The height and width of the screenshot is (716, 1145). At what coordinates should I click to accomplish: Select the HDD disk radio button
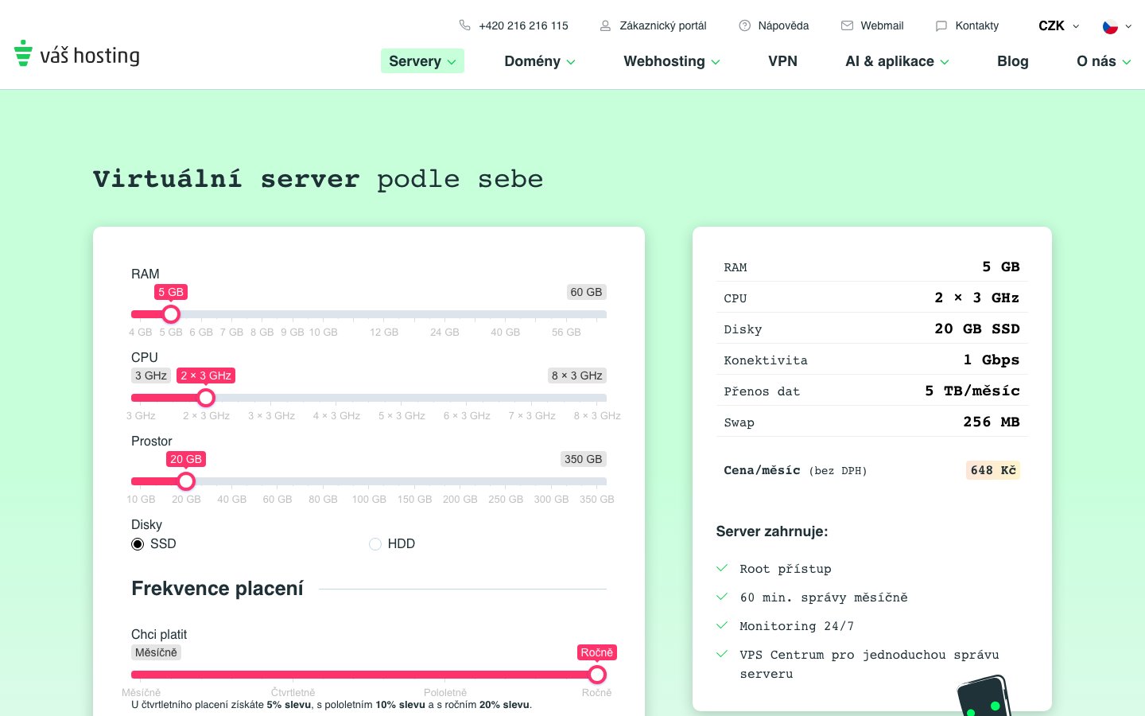[375, 544]
